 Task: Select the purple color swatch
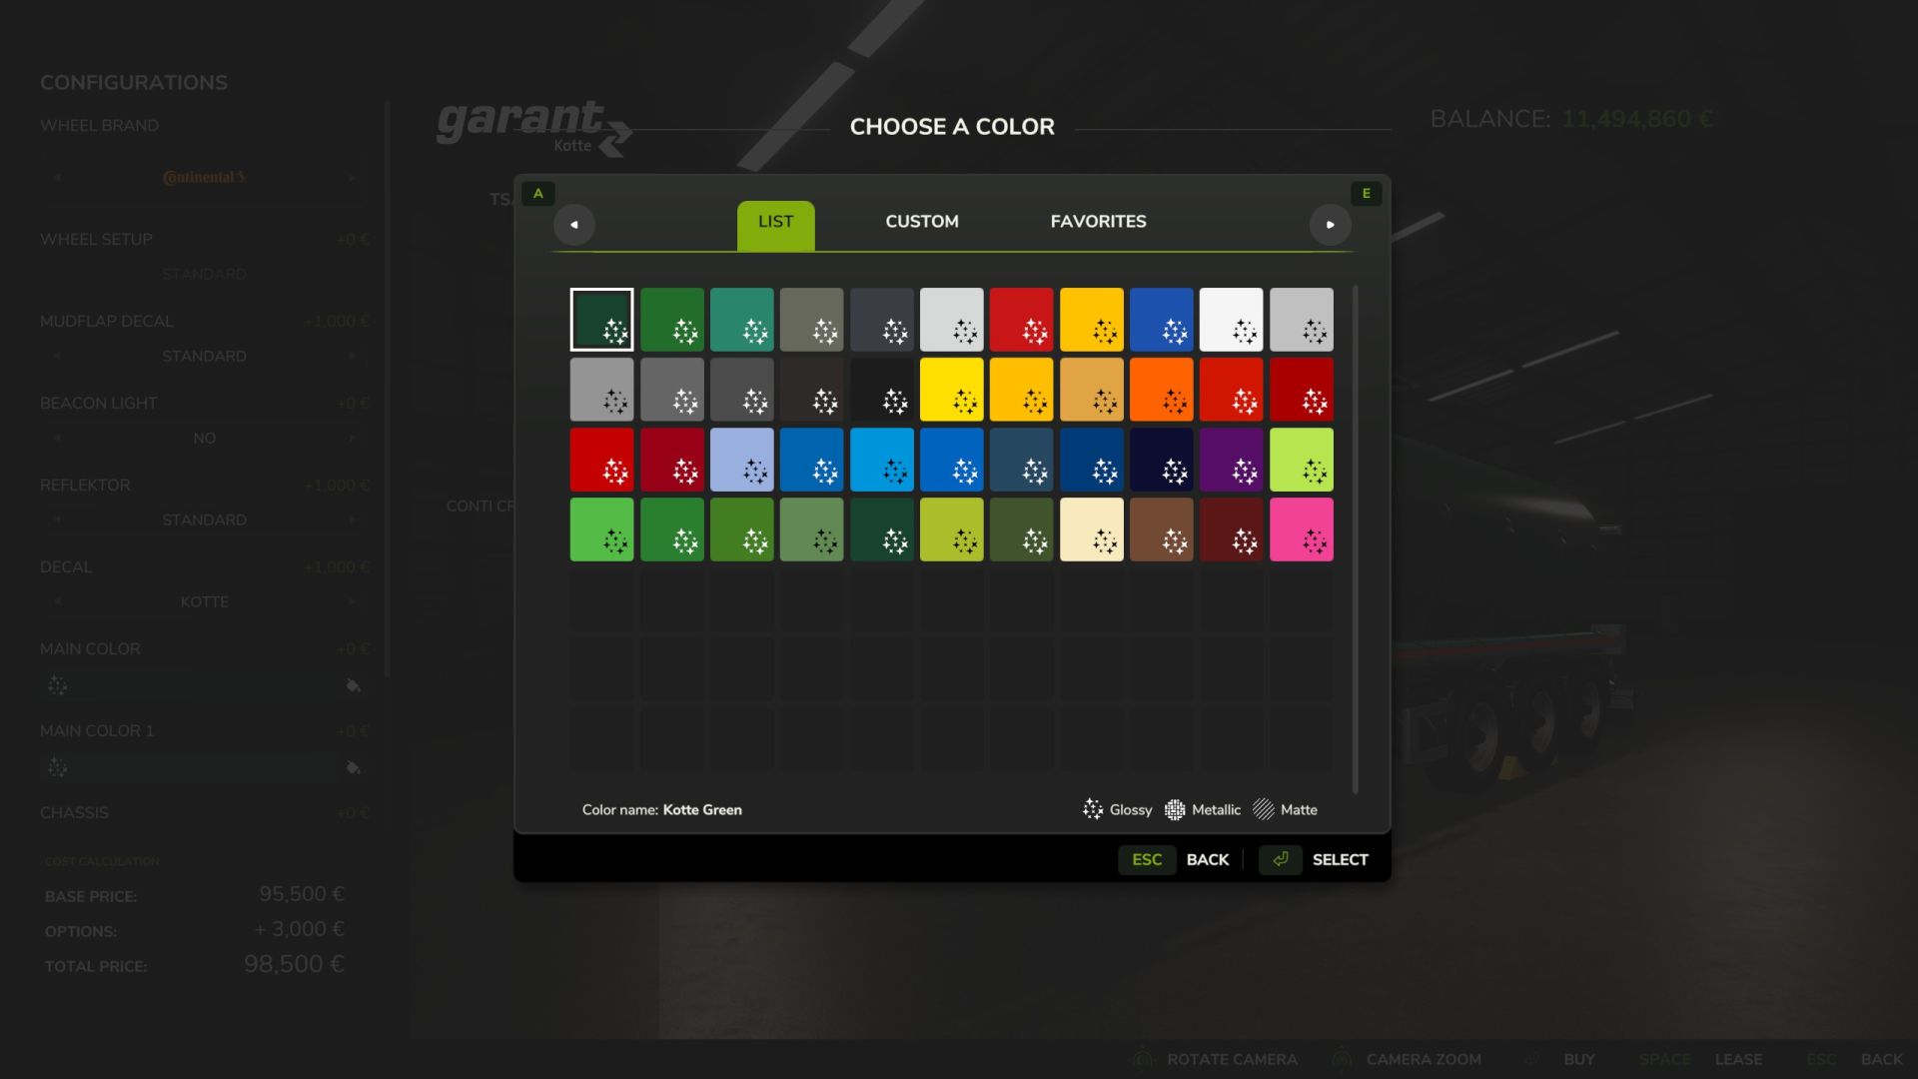(1231, 460)
